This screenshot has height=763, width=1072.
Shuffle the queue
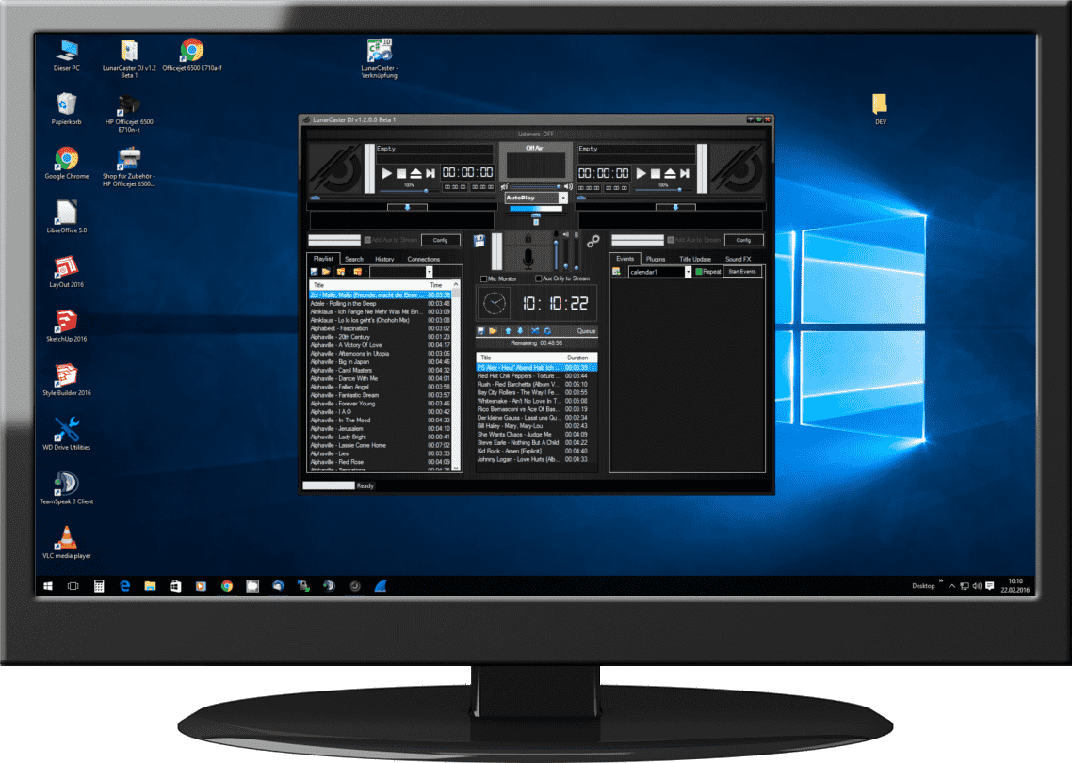pyautogui.click(x=535, y=330)
